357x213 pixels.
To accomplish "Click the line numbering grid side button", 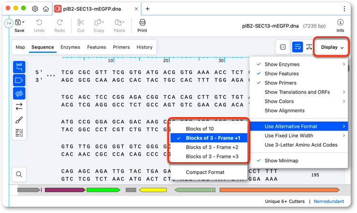I will pos(19,133).
